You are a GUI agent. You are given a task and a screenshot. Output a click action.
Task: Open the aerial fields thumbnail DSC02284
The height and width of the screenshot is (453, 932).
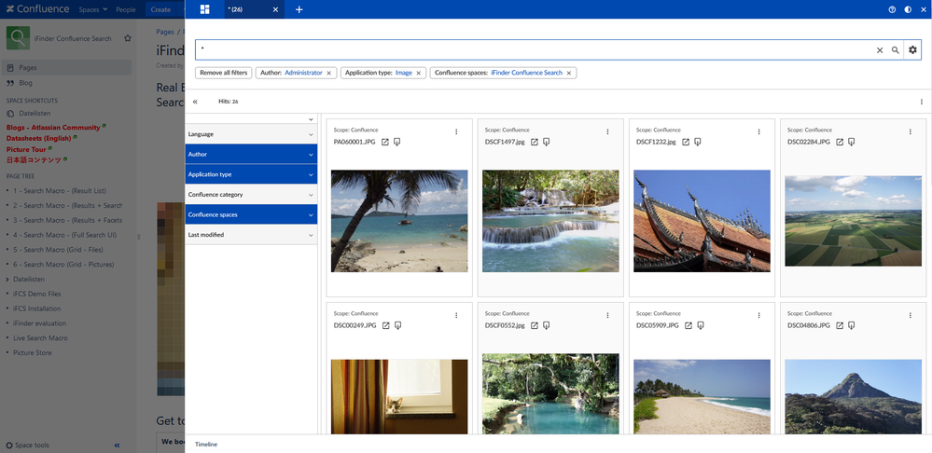point(854,221)
